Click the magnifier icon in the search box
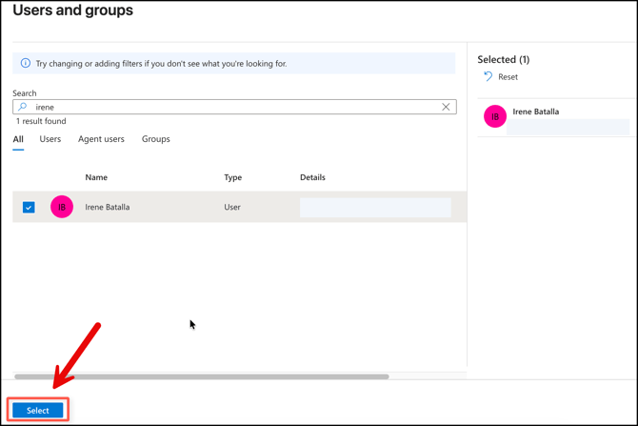 pyautogui.click(x=23, y=107)
